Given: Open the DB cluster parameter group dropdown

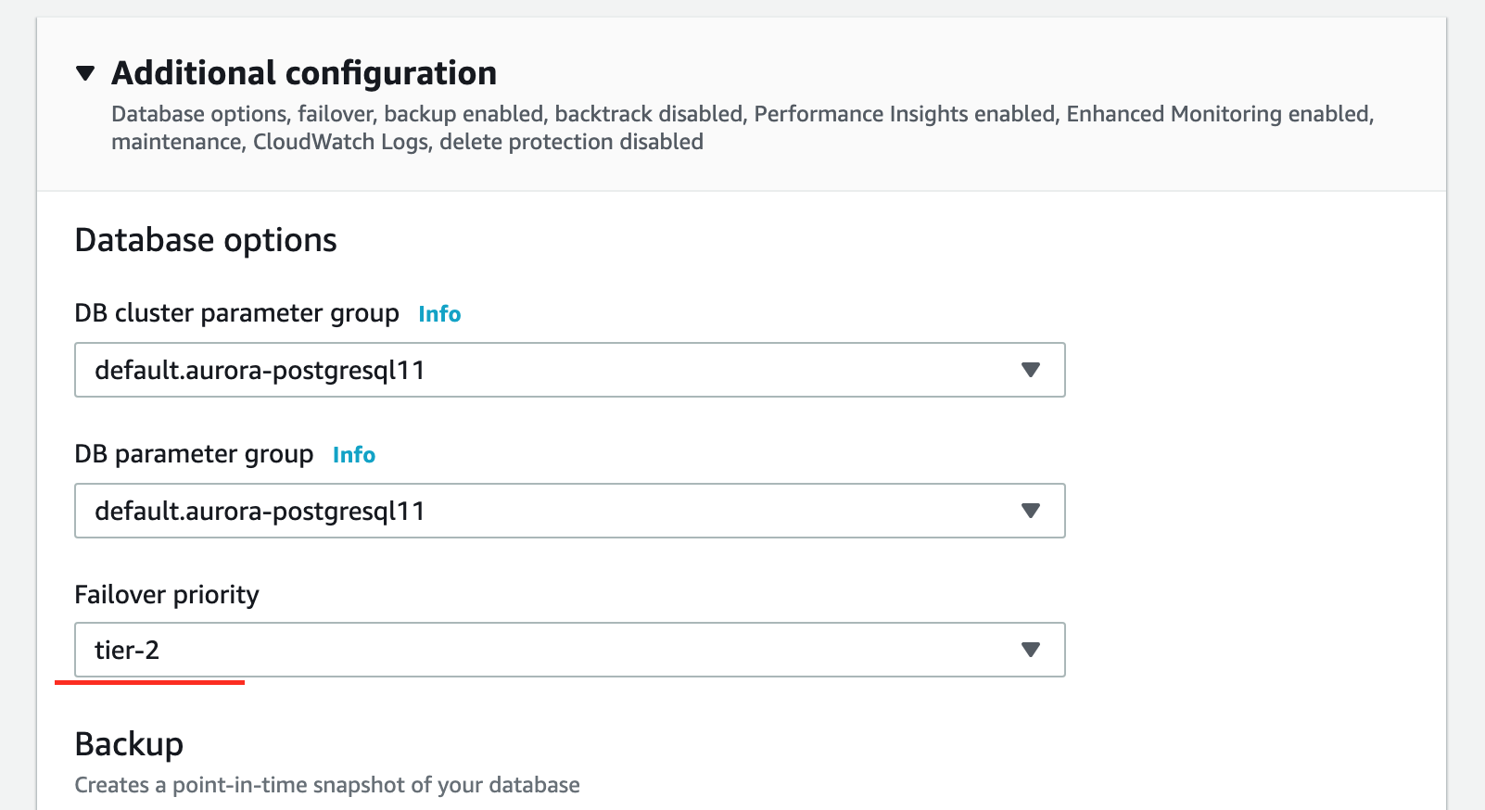Looking at the screenshot, I should click(569, 370).
